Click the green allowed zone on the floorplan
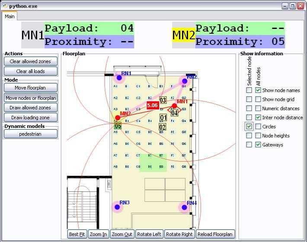 click(x=153, y=163)
